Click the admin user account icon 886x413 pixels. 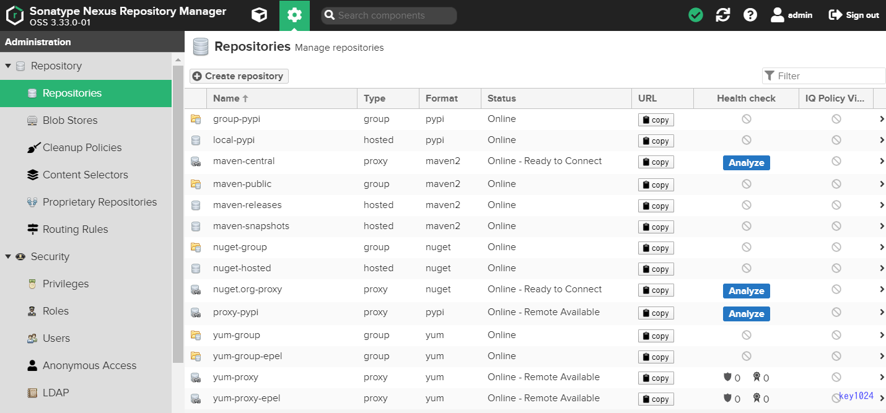pyautogui.click(x=778, y=15)
